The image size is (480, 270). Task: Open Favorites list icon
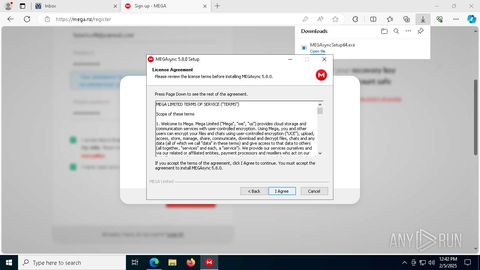390,19
